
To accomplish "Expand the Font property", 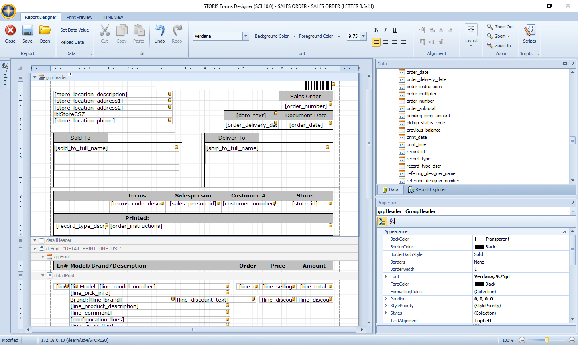I will click(386, 276).
